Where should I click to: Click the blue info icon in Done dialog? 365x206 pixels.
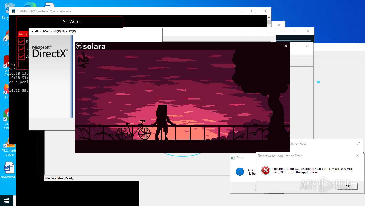pos(240,172)
